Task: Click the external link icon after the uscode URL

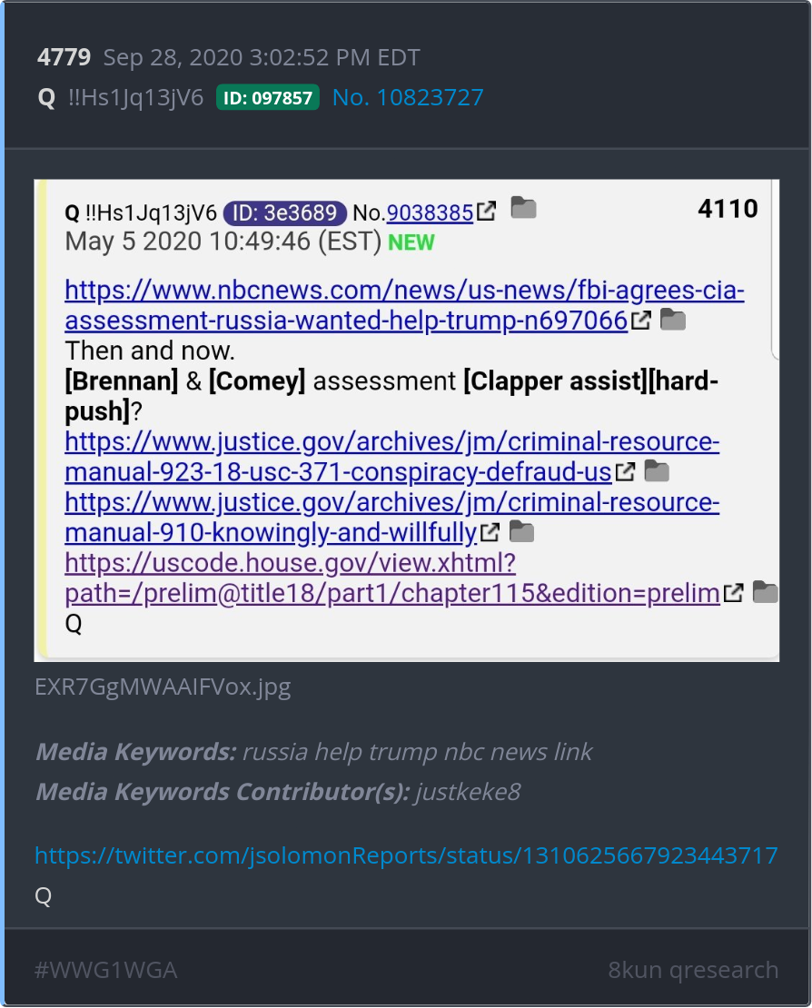Action: pos(734,593)
